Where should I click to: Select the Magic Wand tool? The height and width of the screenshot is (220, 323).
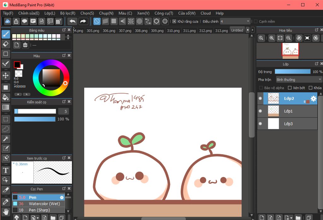pyautogui.click(x=5, y=139)
